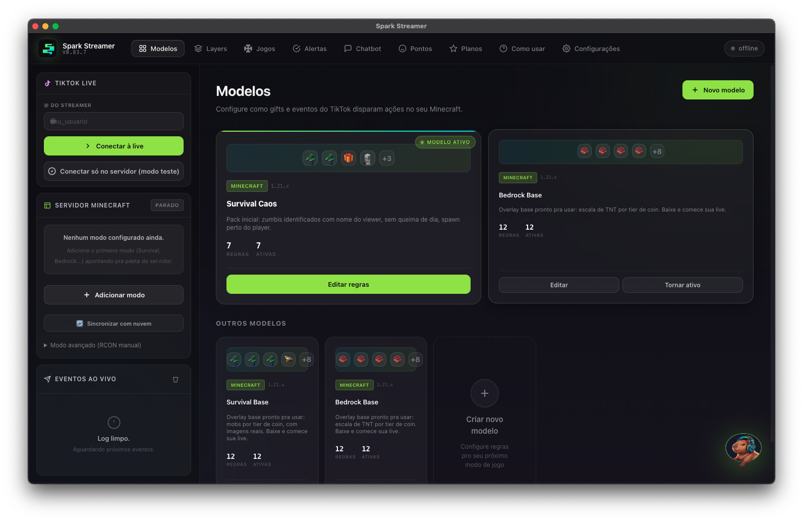
Task: Click the streamer username input field
Action: pyautogui.click(x=113, y=121)
